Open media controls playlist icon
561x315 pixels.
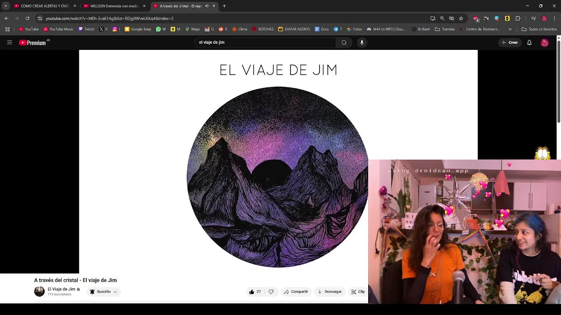click(533, 18)
